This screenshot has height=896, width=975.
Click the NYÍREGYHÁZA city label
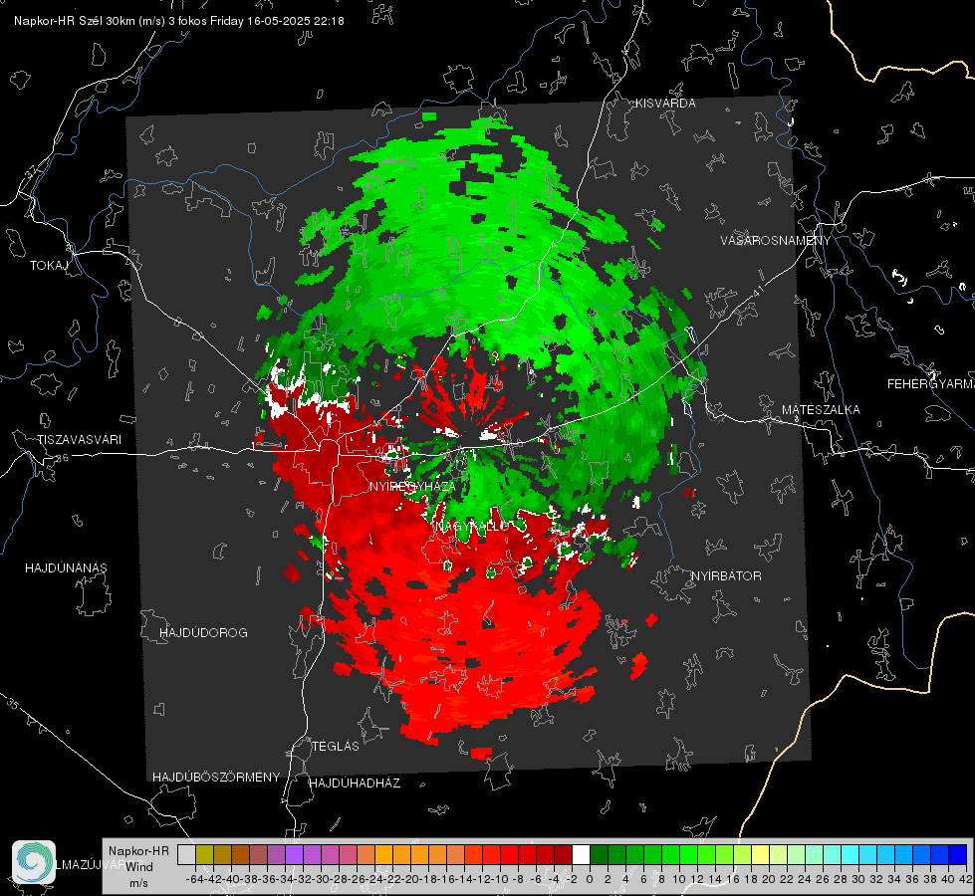411,486
